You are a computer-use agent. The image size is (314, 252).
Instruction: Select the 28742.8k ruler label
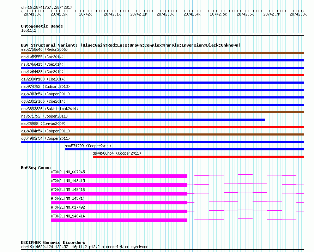click(298, 14)
